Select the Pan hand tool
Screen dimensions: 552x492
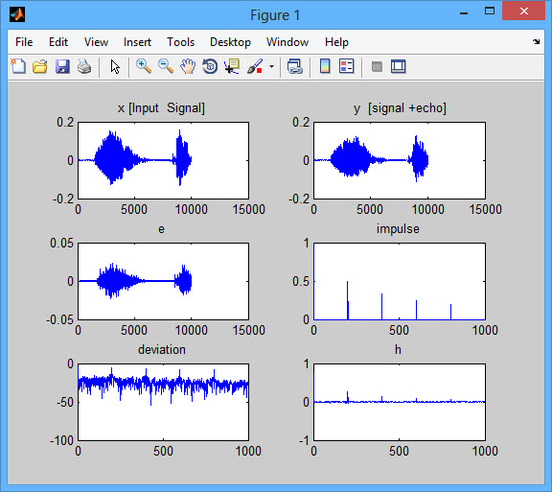(x=188, y=66)
